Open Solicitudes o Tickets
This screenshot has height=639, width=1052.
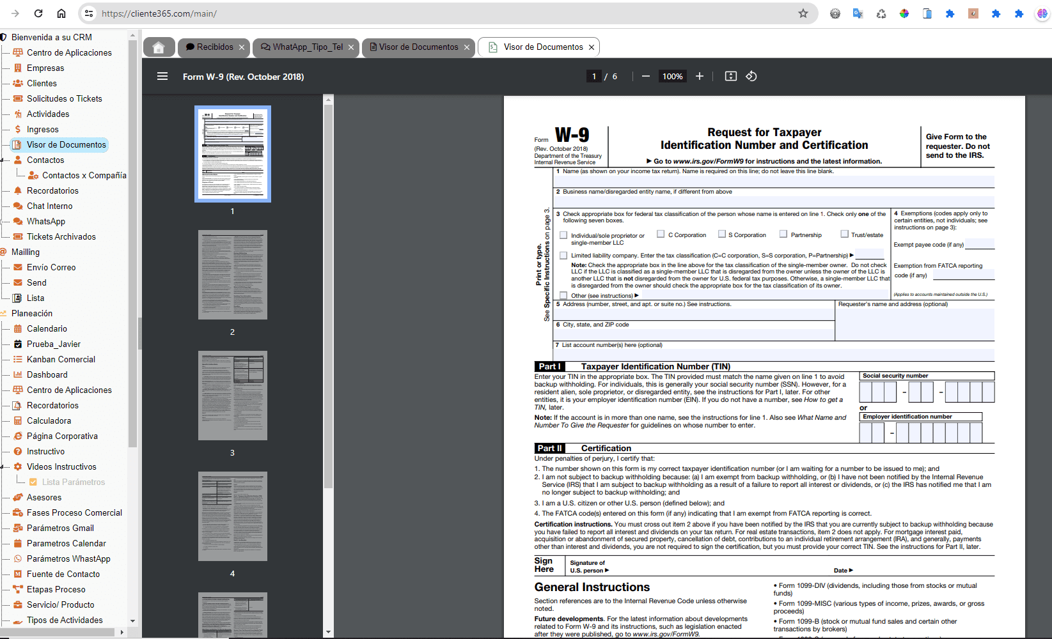(x=64, y=98)
